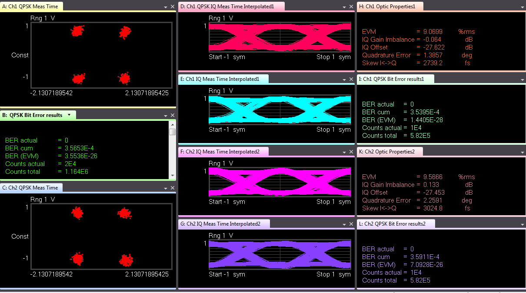Close panel A Ch1 QPSK Meas Time
This screenshot has height=293, width=526.
tap(173, 7)
